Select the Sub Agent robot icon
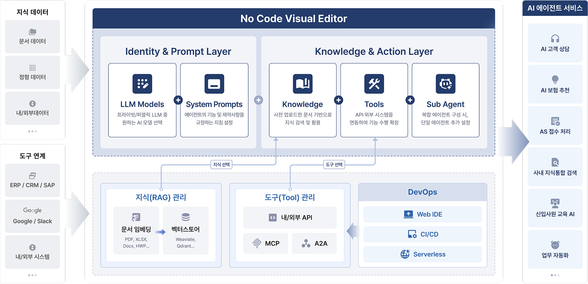 click(x=445, y=84)
